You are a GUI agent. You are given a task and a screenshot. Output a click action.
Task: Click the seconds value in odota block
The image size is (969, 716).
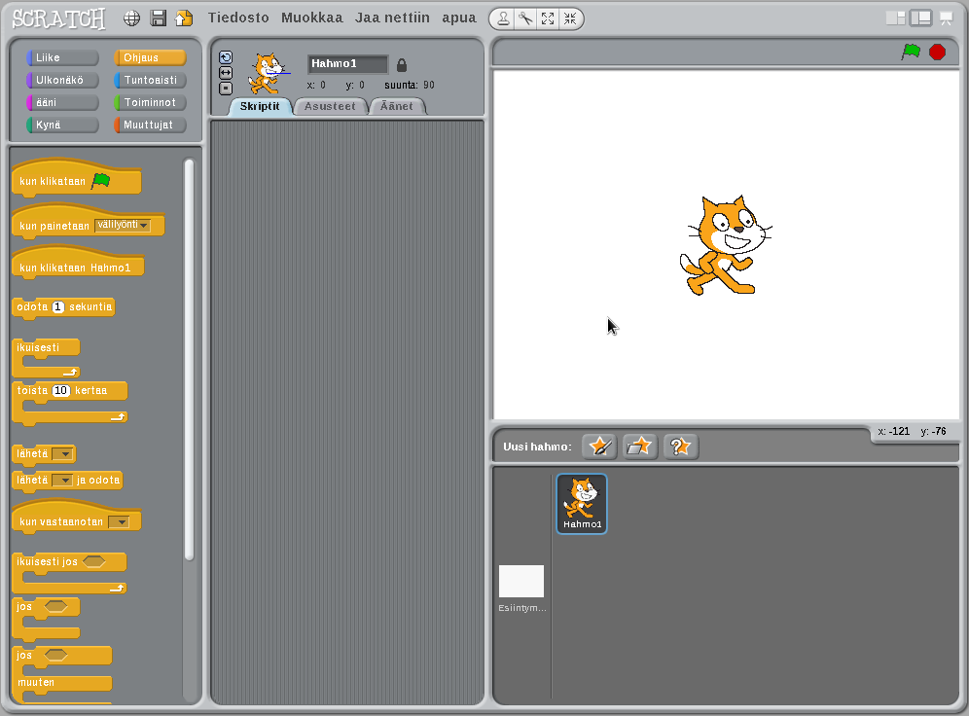click(x=58, y=307)
